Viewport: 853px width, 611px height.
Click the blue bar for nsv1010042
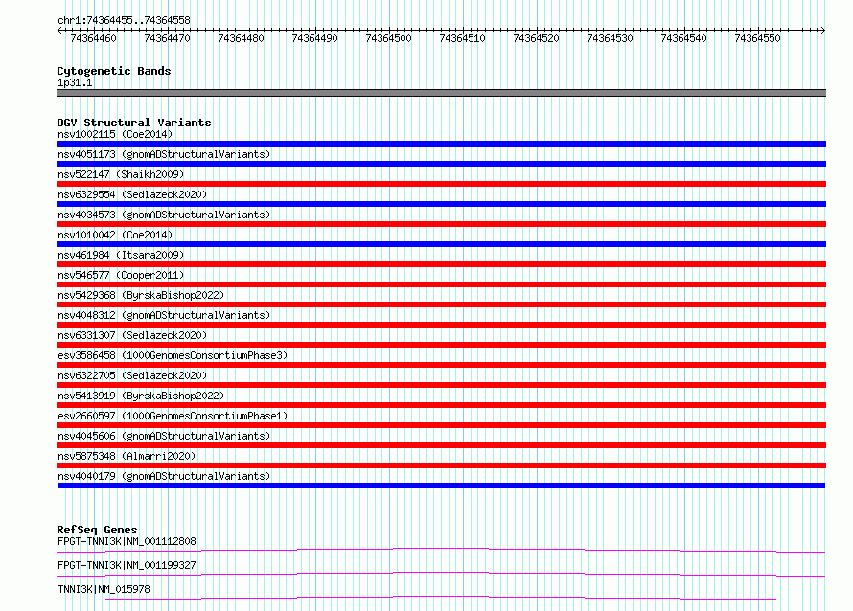pos(441,244)
